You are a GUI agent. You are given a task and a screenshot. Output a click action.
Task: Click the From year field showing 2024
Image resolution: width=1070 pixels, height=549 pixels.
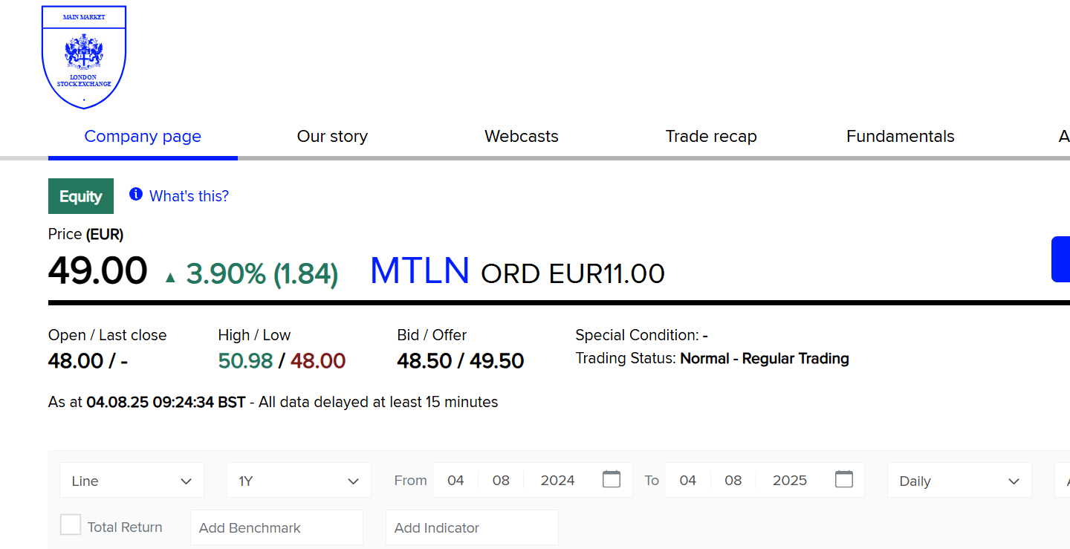coord(557,480)
